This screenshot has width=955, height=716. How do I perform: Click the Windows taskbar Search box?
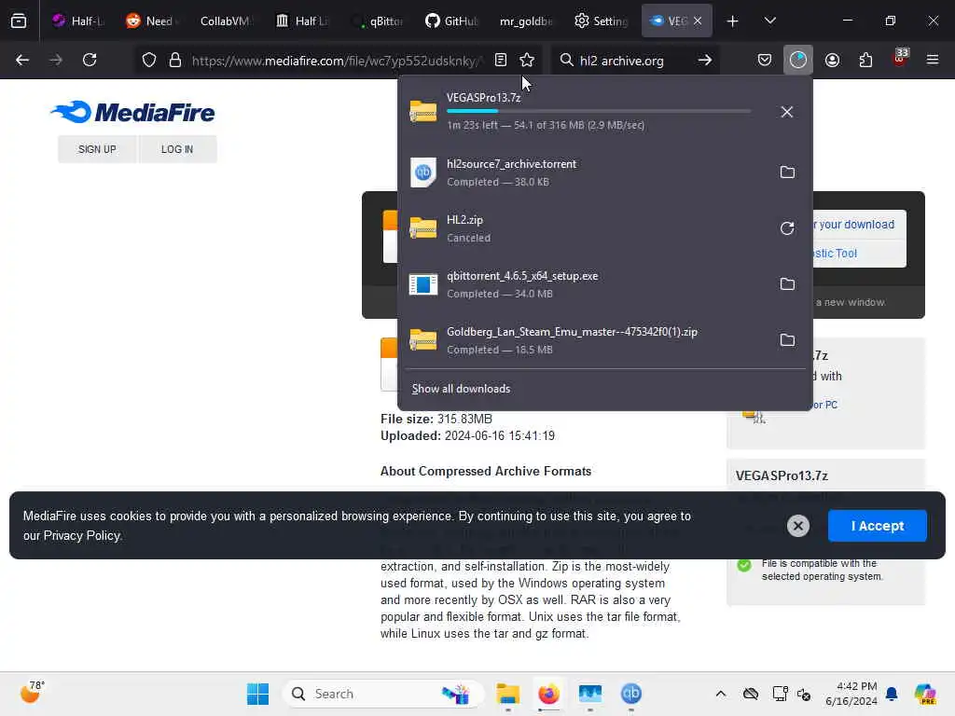point(383,694)
